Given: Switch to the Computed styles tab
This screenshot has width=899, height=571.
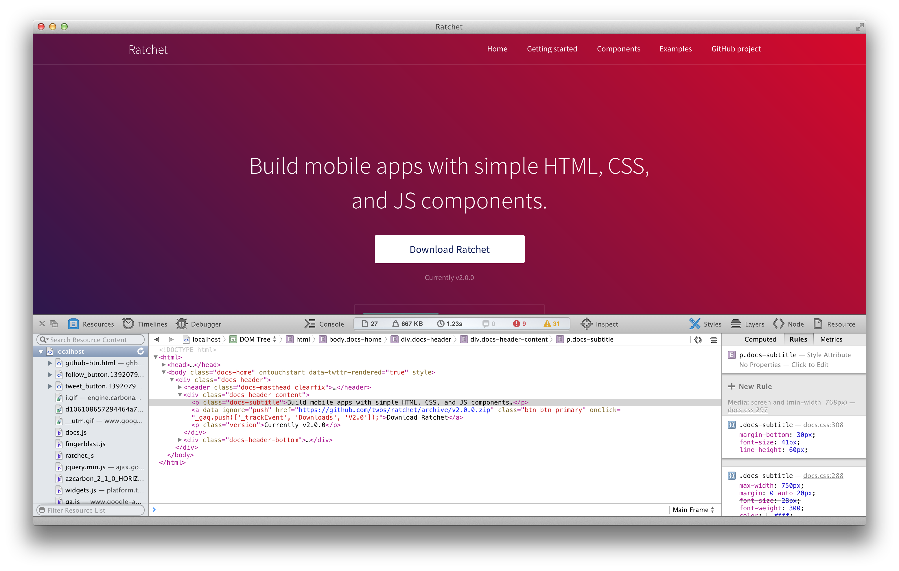Looking at the screenshot, I should click(x=760, y=340).
